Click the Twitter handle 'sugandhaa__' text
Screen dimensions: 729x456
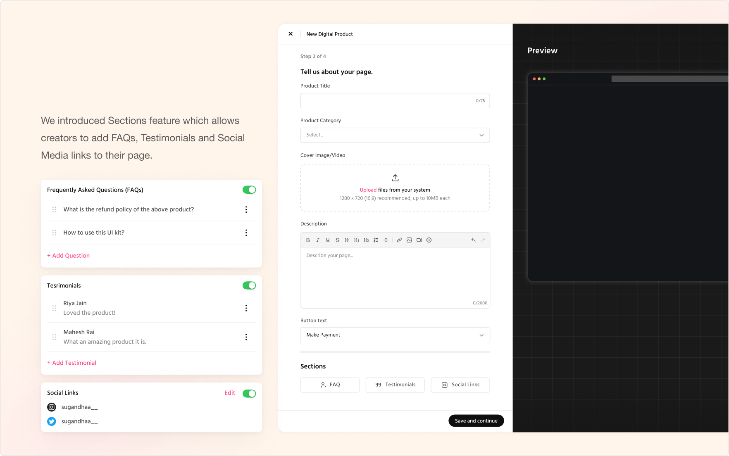point(79,421)
